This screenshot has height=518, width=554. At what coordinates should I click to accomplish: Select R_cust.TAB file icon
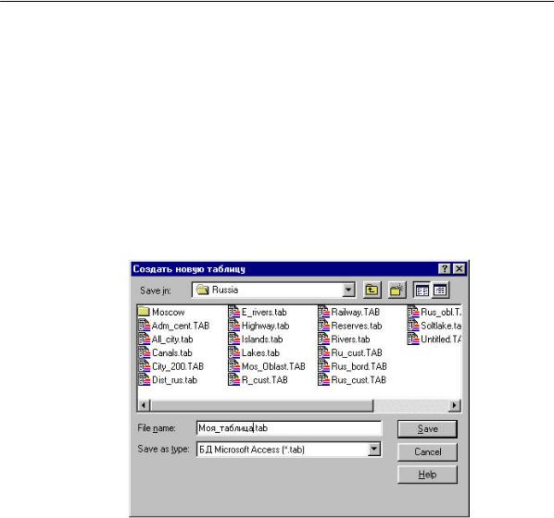click(x=233, y=379)
